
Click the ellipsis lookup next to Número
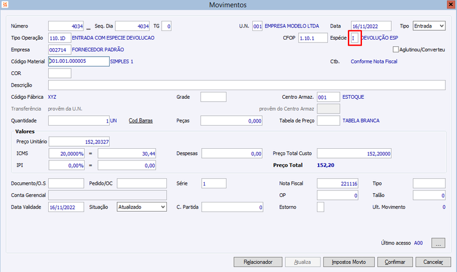point(88,27)
